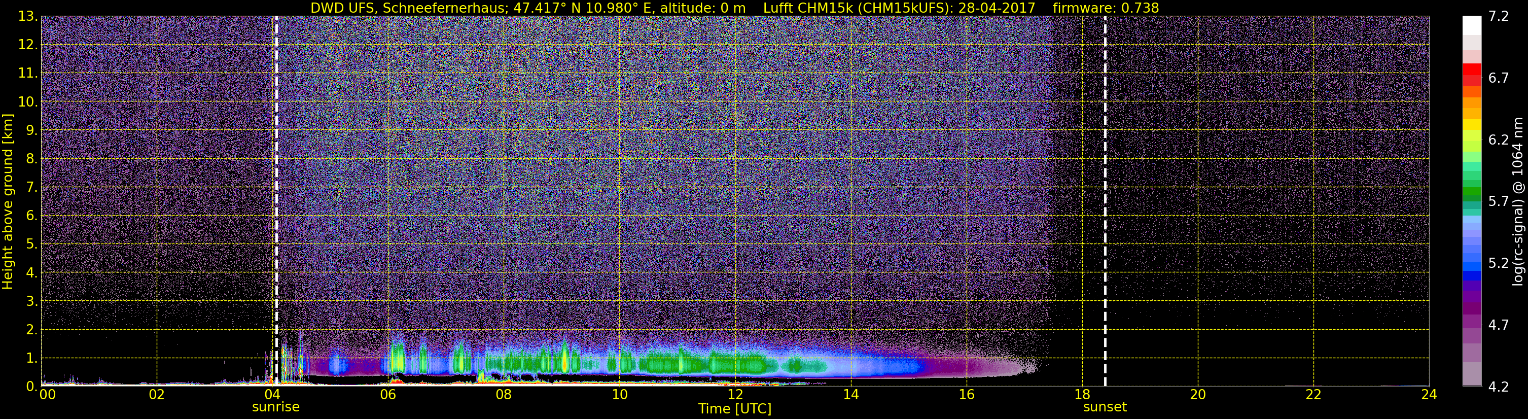
Task: Click the plot title text Schneefernerhaus
Action: pos(445,8)
